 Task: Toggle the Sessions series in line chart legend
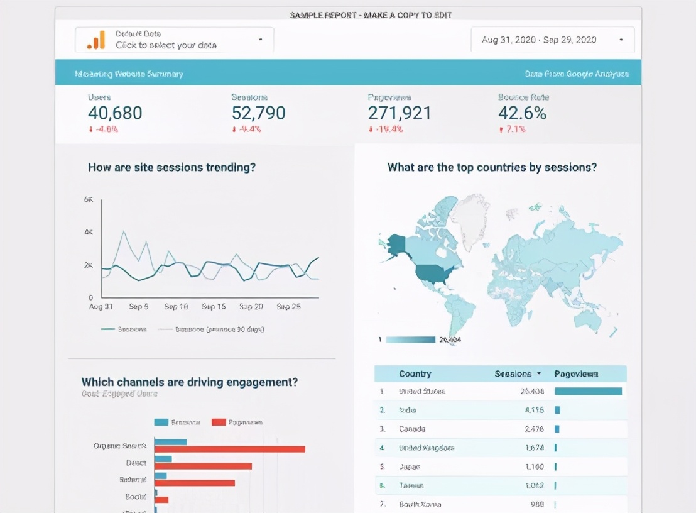click(124, 329)
